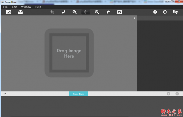Add preset with the plus circle button
This screenshot has height=117, width=183.
click(x=168, y=94)
